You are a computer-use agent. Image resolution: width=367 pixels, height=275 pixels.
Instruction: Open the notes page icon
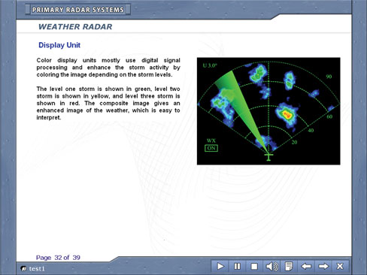pyautogui.click(x=289, y=266)
